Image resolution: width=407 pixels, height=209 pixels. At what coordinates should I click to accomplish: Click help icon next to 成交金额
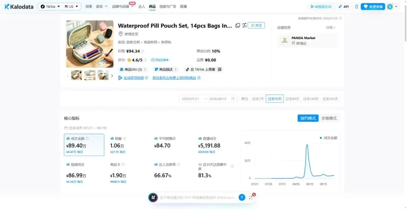(87, 139)
